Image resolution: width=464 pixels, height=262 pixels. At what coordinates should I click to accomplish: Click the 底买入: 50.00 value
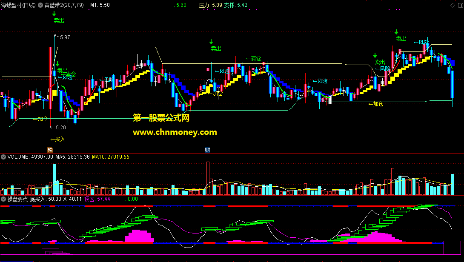click(46, 199)
